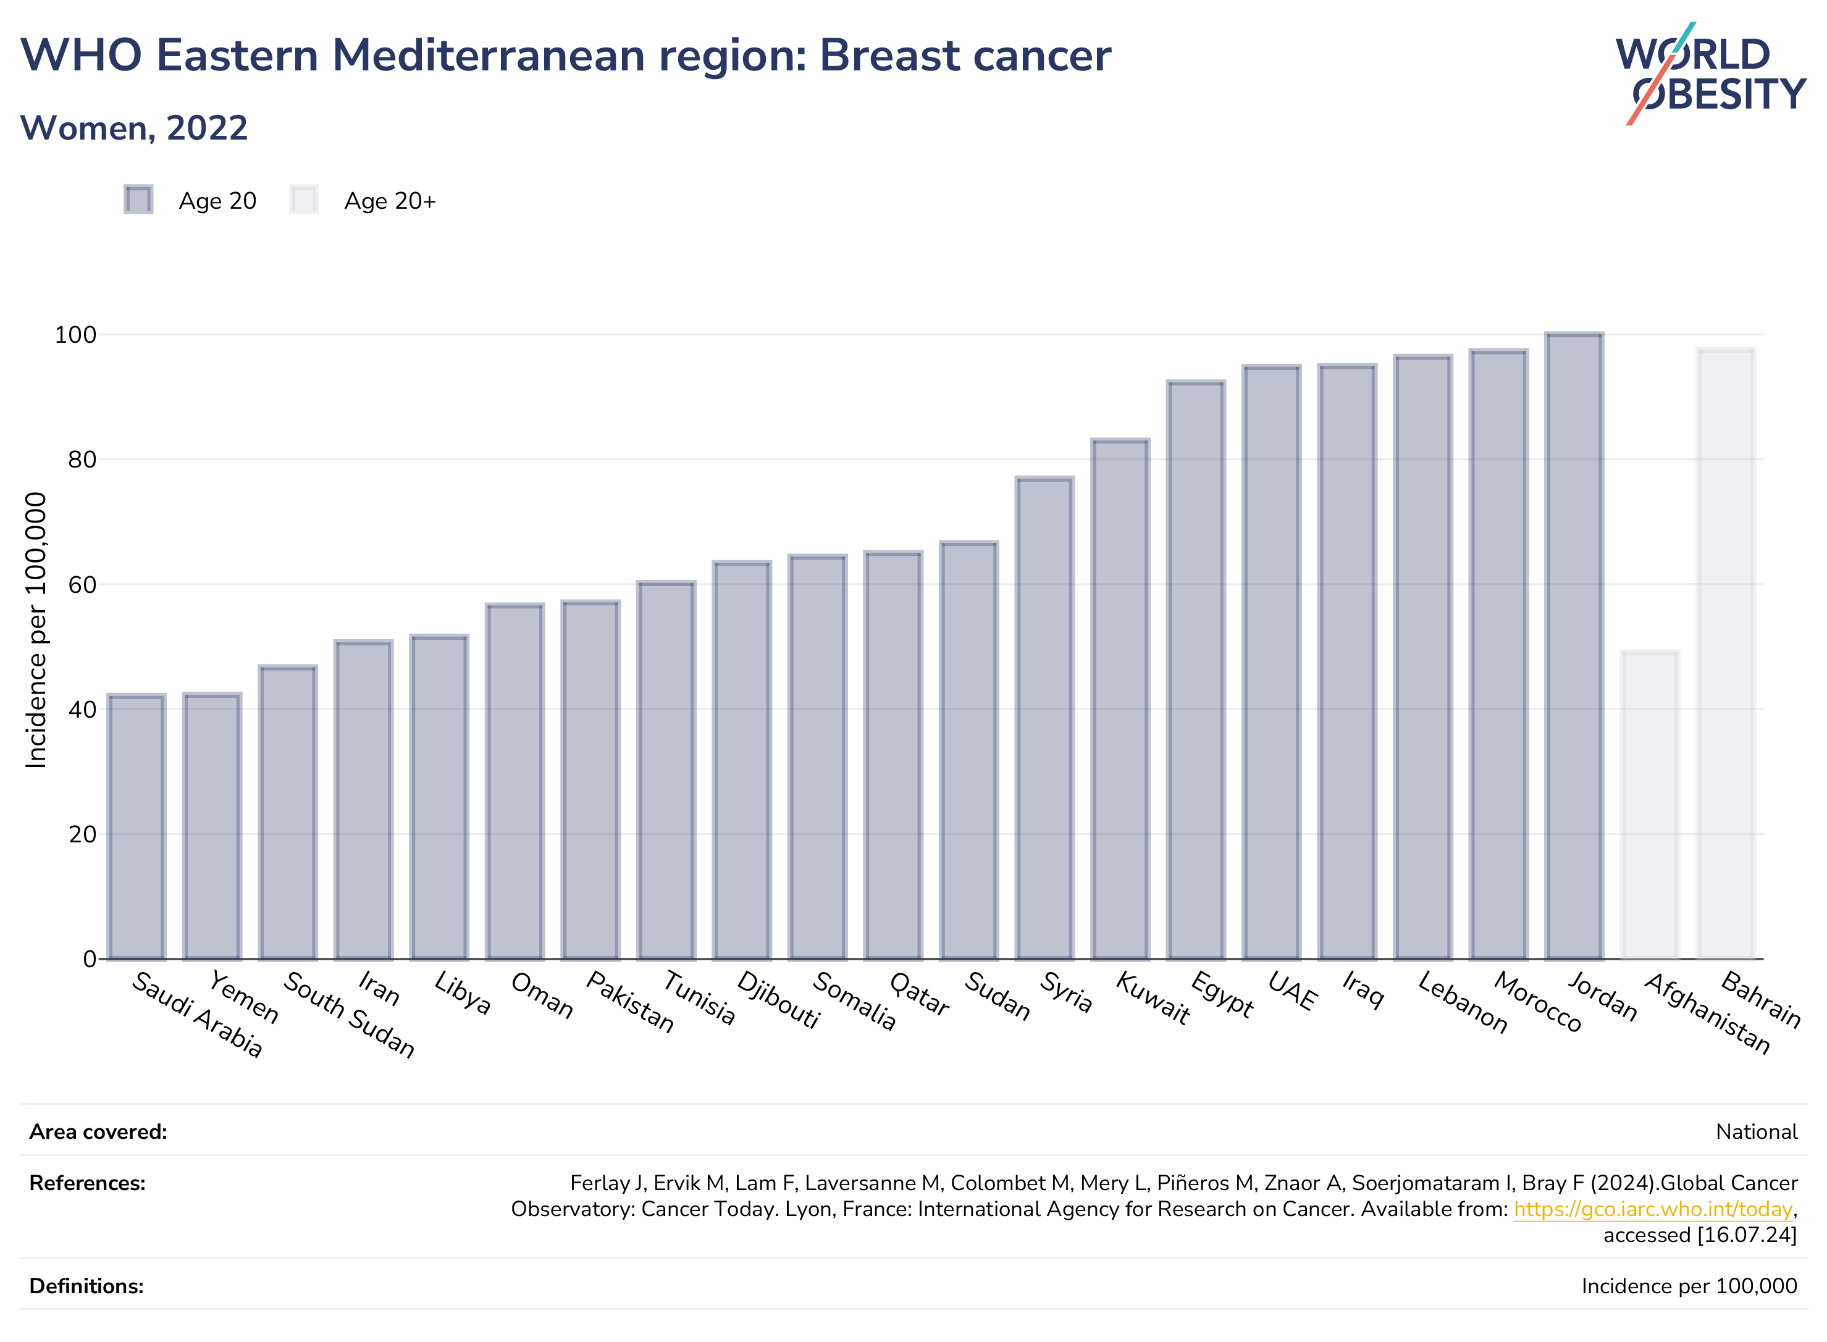Click the chart title text

pyautogui.click(x=565, y=55)
